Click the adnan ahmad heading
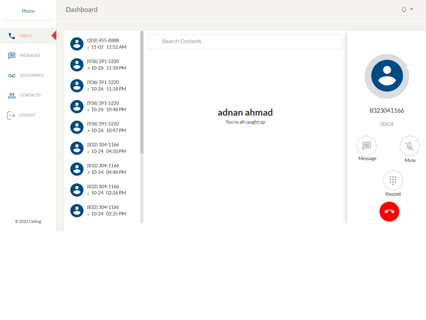Viewport: 426px width, 320px height. click(245, 113)
